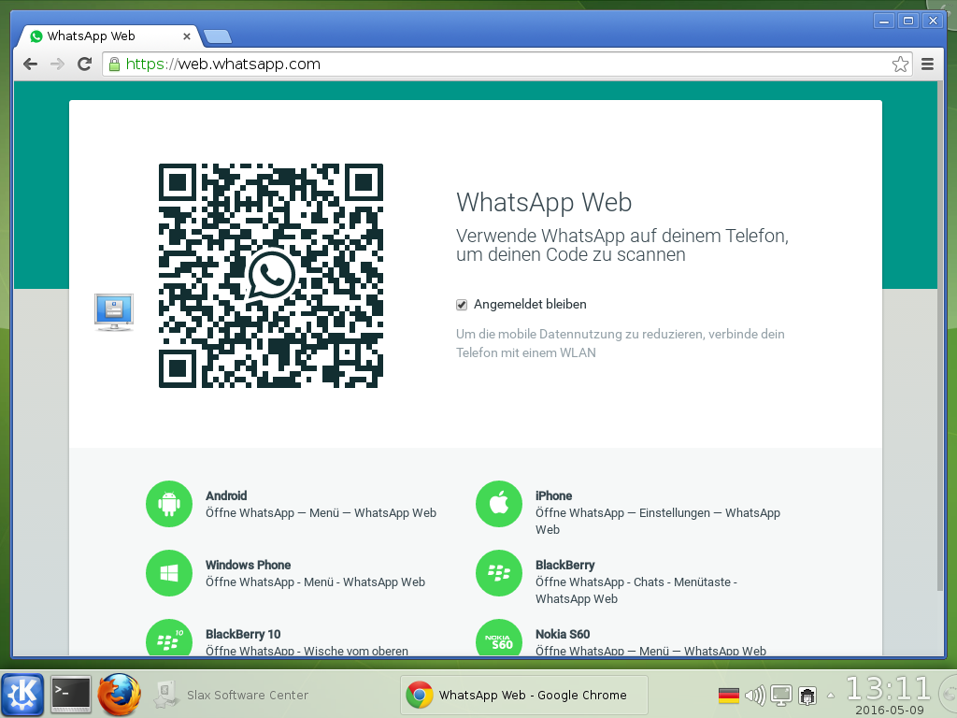The width and height of the screenshot is (957, 718).
Task: Open Slax Software Center from the taskbar
Action: tap(232, 695)
